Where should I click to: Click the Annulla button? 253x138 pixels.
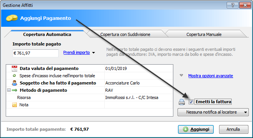[234, 129]
